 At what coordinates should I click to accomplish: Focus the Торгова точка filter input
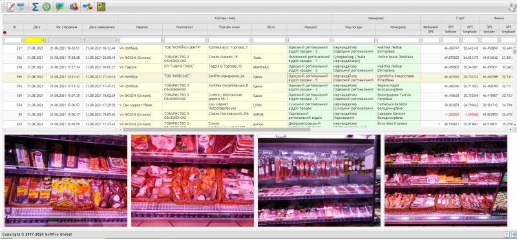[229, 40]
